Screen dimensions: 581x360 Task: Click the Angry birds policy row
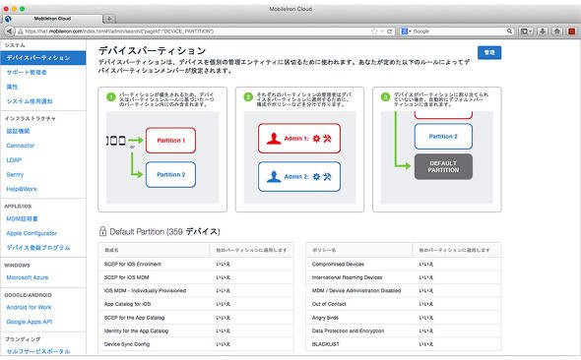(404, 318)
